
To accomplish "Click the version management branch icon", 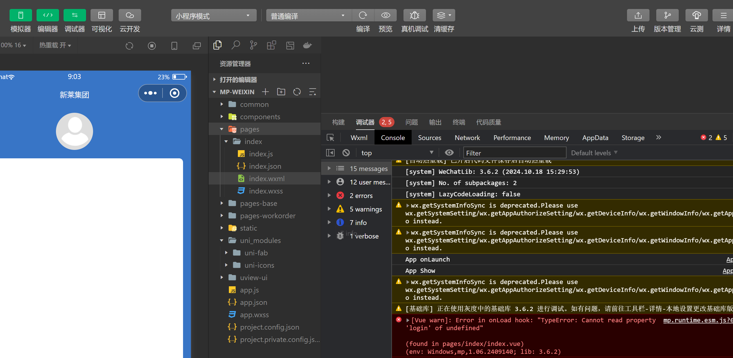I will (667, 15).
